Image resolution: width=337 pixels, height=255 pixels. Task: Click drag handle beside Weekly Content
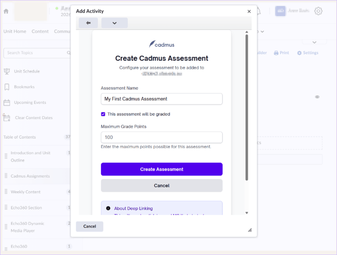(x=6, y=192)
